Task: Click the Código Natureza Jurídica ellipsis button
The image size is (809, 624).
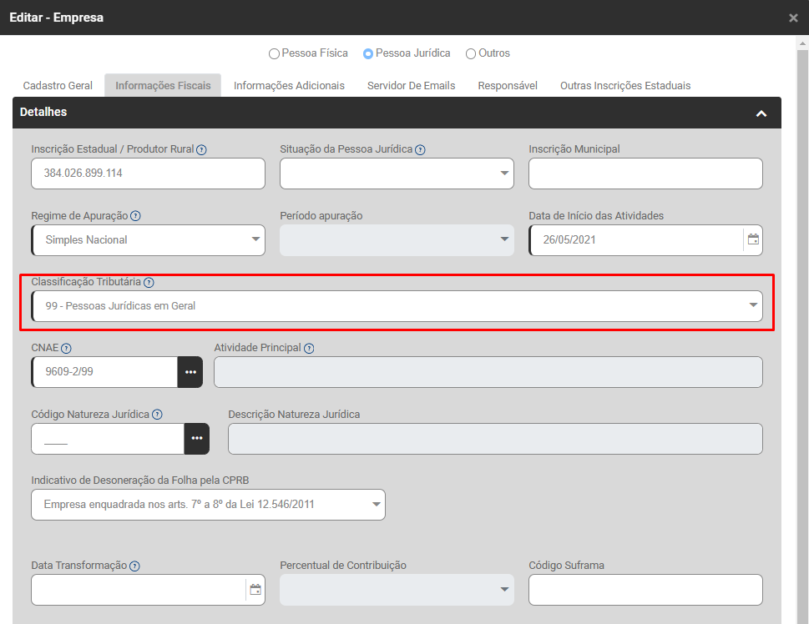Action: coord(197,439)
